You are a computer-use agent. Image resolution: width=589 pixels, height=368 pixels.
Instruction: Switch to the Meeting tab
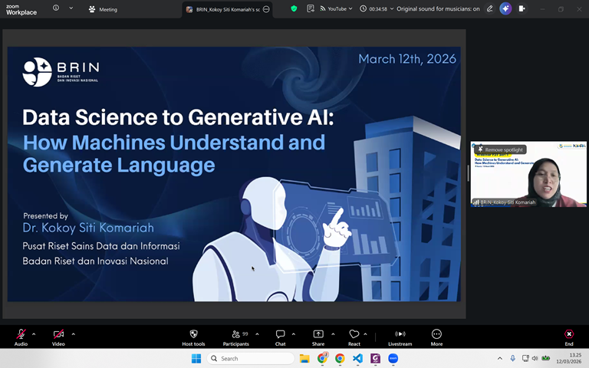[103, 9]
